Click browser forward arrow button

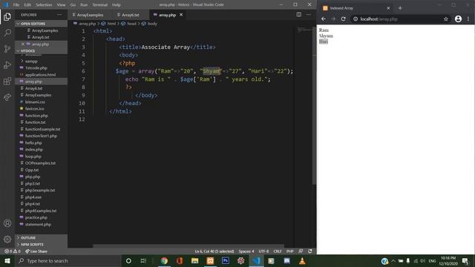(x=333, y=19)
